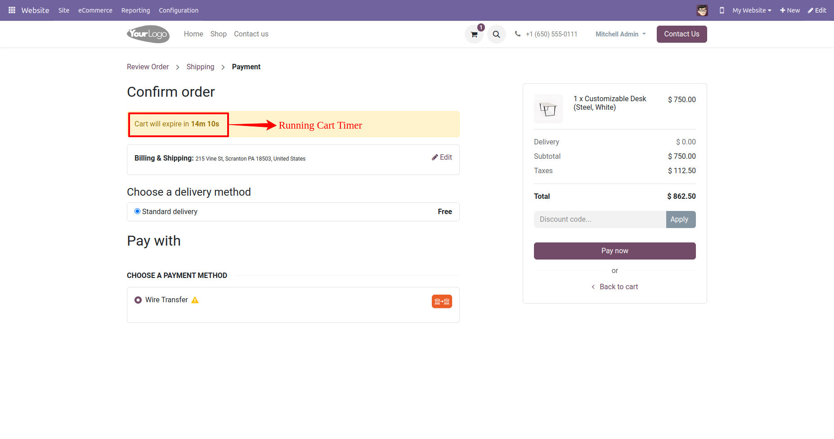
Task: Edit the billing and shipping address
Action: click(x=442, y=157)
